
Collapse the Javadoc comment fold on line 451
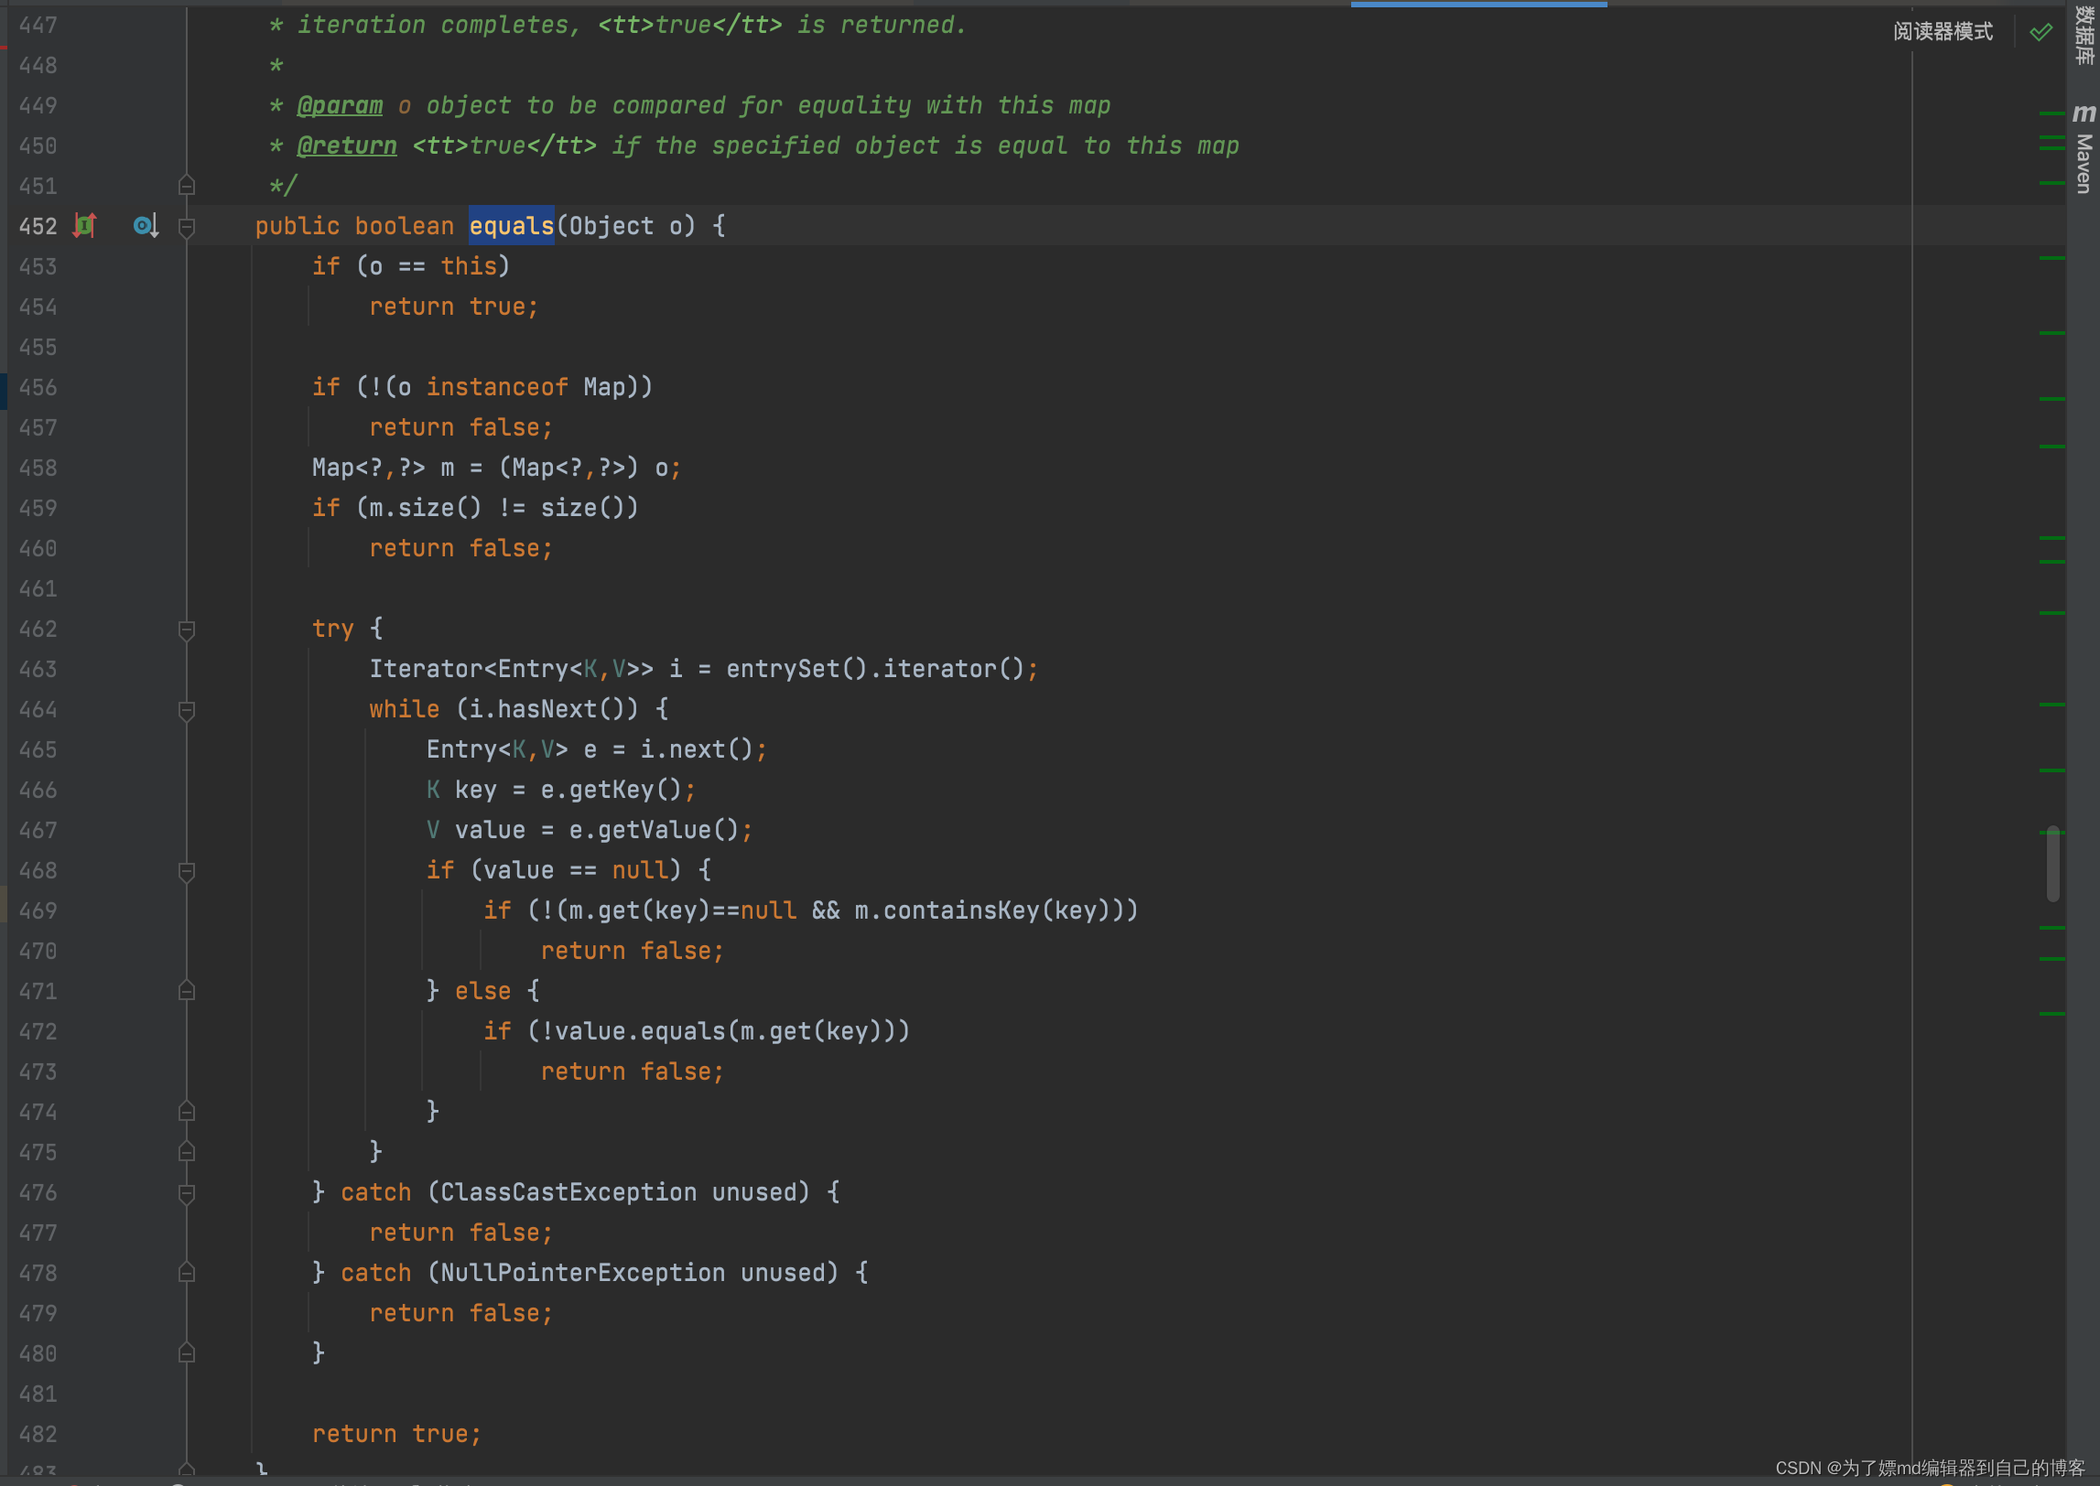[187, 186]
